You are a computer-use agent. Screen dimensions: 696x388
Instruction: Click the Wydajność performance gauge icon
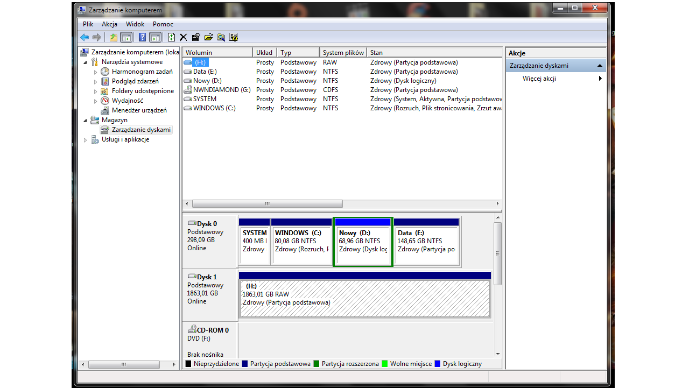(105, 101)
